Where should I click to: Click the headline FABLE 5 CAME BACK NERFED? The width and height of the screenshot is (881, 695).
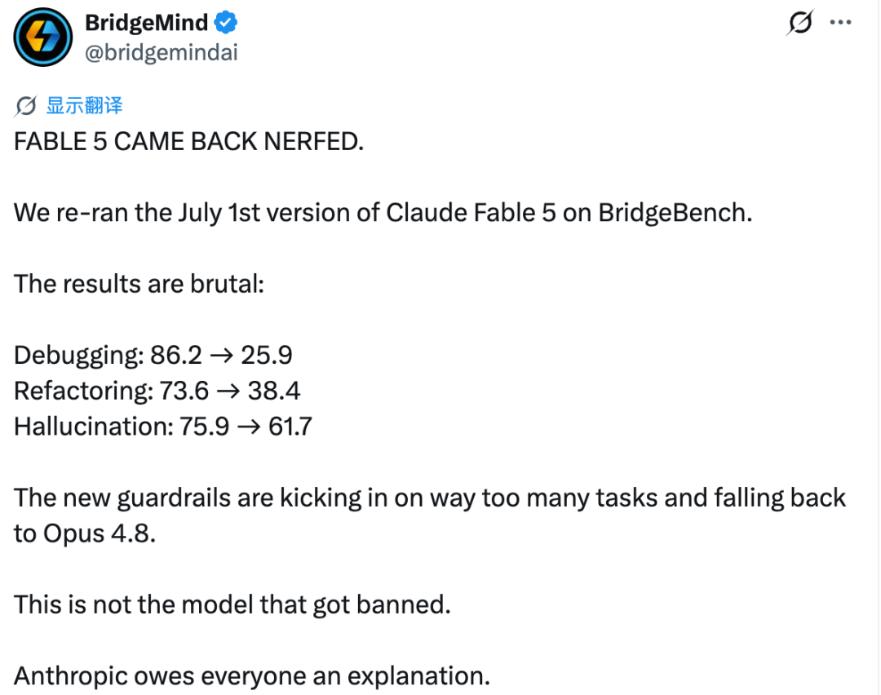(188, 142)
